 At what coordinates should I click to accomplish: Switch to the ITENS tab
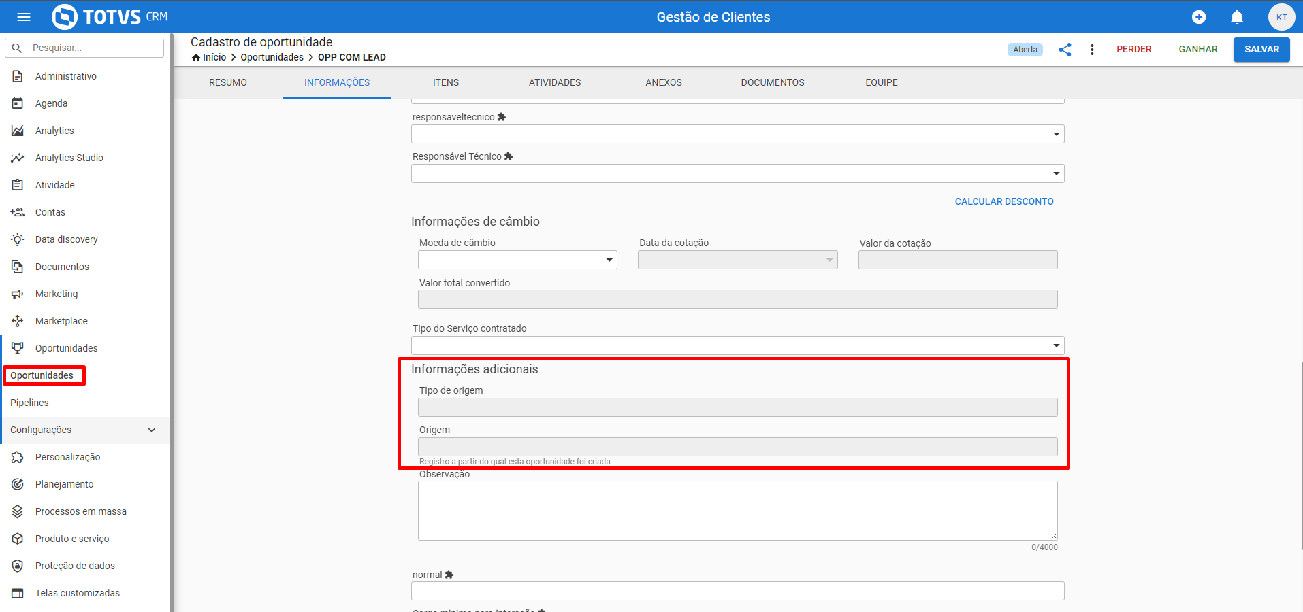tap(446, 82)
